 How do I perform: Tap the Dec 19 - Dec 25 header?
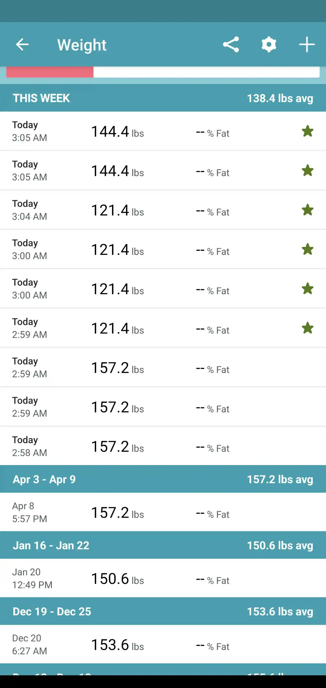click(x=52, y=612)
